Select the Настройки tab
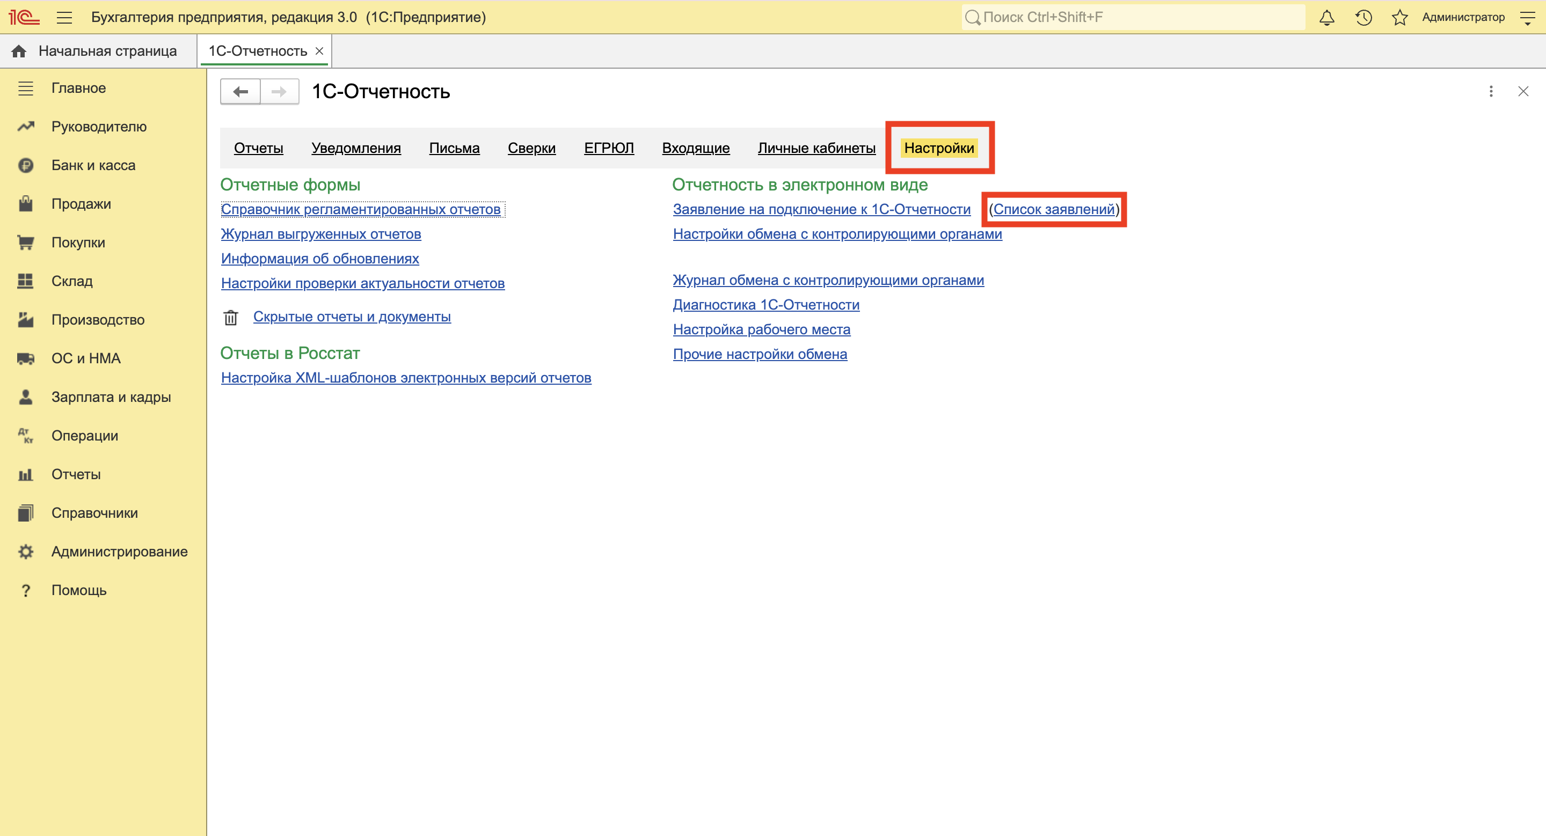Viewport: 1546px width, 836px height. pyautogui.click(x=939, y=148)
